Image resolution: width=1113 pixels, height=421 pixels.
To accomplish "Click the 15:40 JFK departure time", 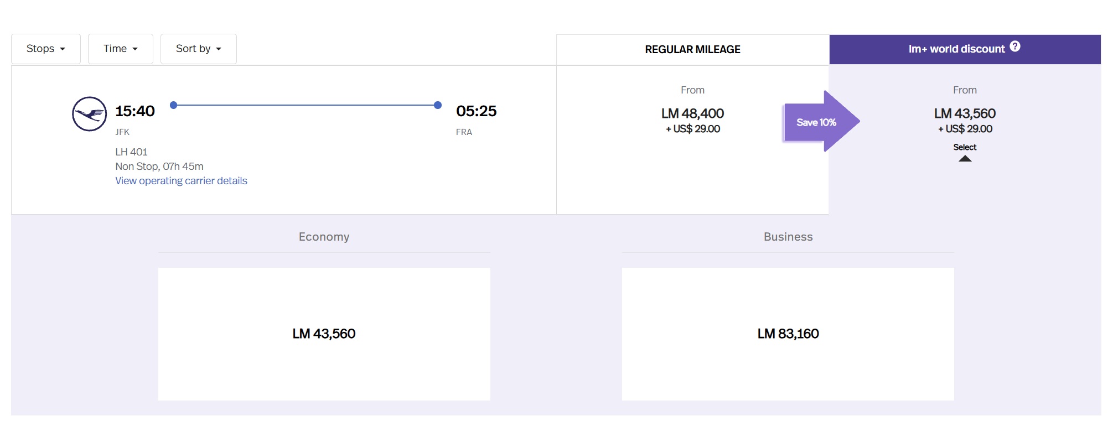I will (135, 111).
